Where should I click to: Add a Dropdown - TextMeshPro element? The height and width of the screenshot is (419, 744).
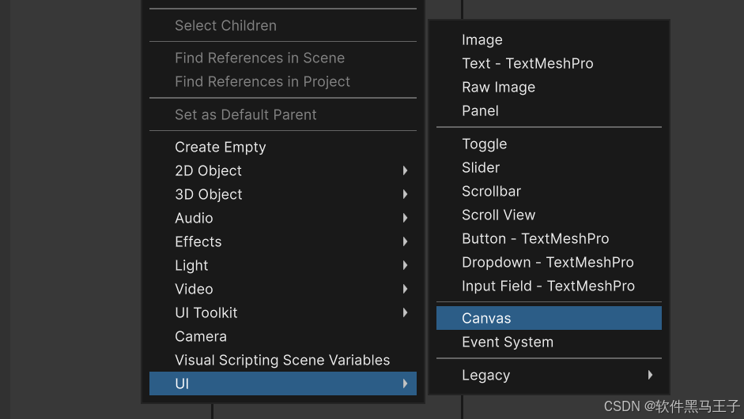[547, 262]
